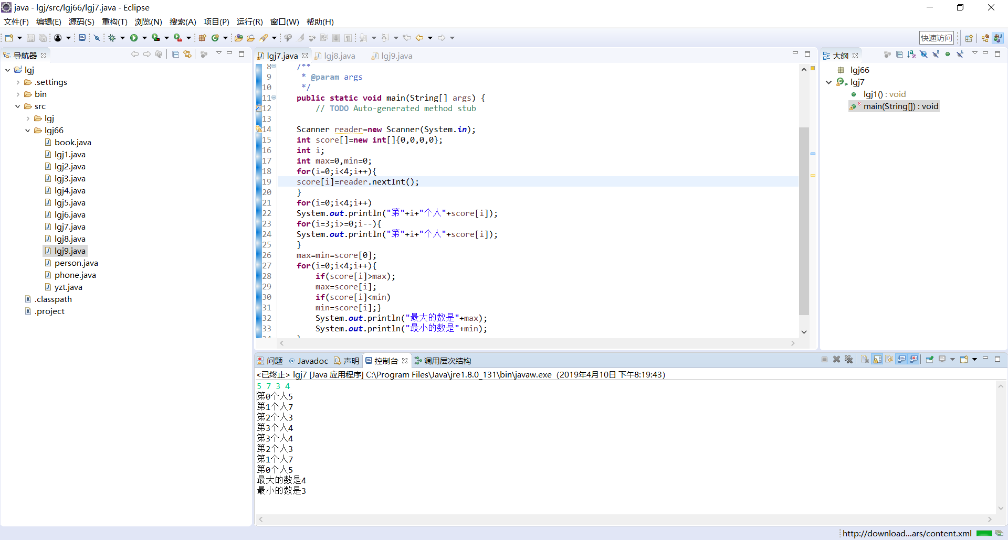Image resolution: width=1008 pixels, height=540 pixels.
Task: Open the Run button dropdown arrow
Action: (x=144, y=38)
